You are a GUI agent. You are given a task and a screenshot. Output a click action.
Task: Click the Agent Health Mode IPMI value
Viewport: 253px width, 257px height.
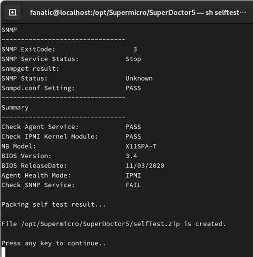click(x=133, y=176)
